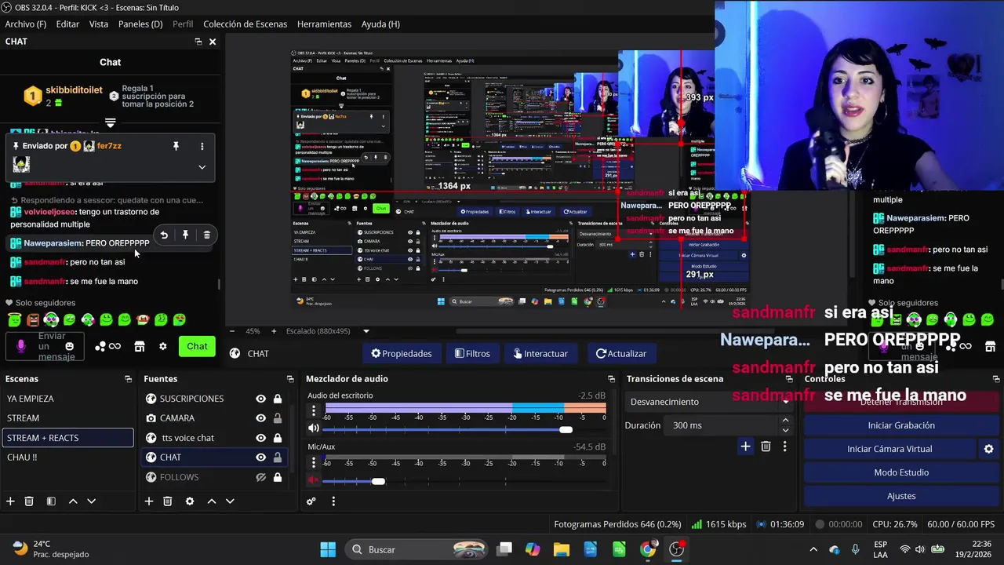Image resolution: width=1004 pixels, height=565 pixels.
Task: Open advanced audio properties gears icon
Action: coord(311,501)
